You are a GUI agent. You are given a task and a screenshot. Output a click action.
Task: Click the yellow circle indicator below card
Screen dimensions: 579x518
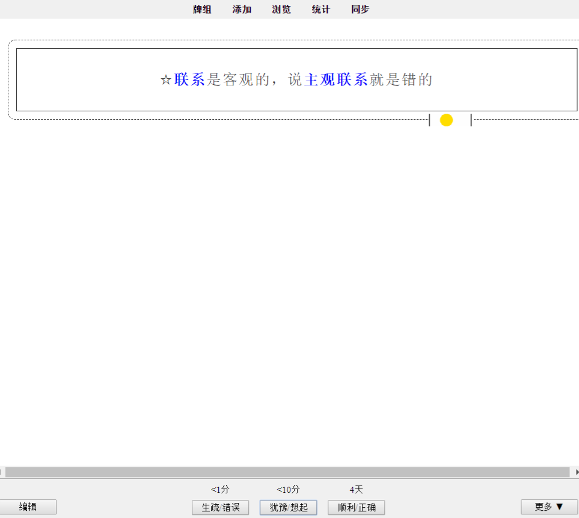click(x=447, y=120)
